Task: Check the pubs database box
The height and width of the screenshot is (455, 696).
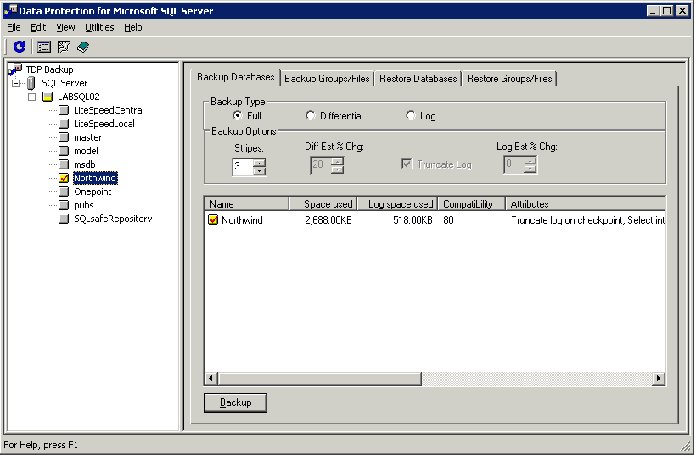Action: tap(64, 205)
